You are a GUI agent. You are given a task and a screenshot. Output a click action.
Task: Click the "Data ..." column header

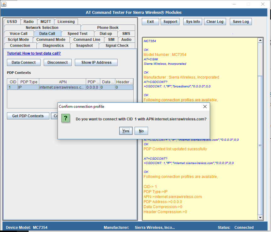tap(108, 82)
